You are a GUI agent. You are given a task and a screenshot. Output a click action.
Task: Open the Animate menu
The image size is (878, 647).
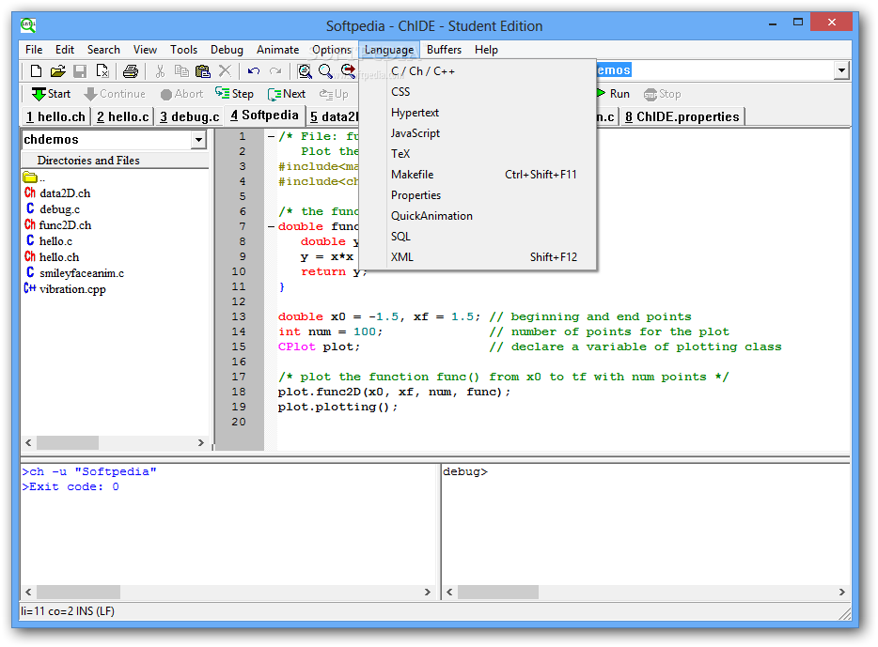[x=277, y=50]
